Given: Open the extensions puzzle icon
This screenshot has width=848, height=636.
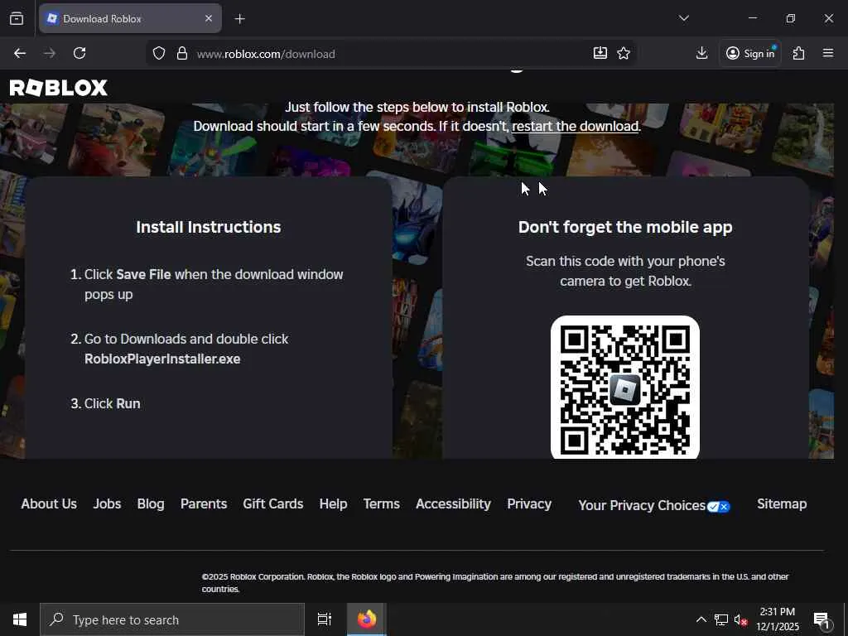Looking at the screenshot, I should tap(799, 53).
